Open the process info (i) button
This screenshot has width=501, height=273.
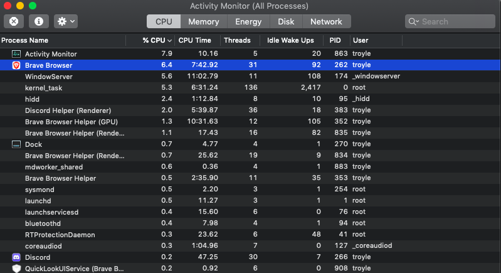pyautogui.click(x=39, y=21)
